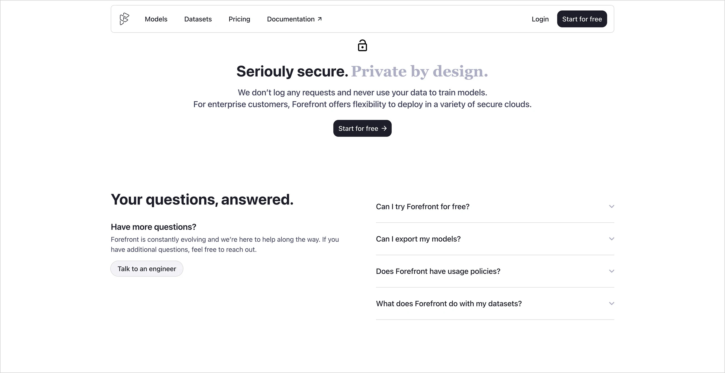Open the Datasets menu item
The image size is (725, 373).
[198, 19]
